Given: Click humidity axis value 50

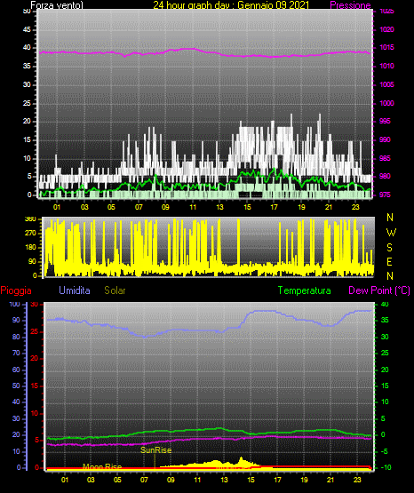Looking at the screenshot, I should point(16,386).
